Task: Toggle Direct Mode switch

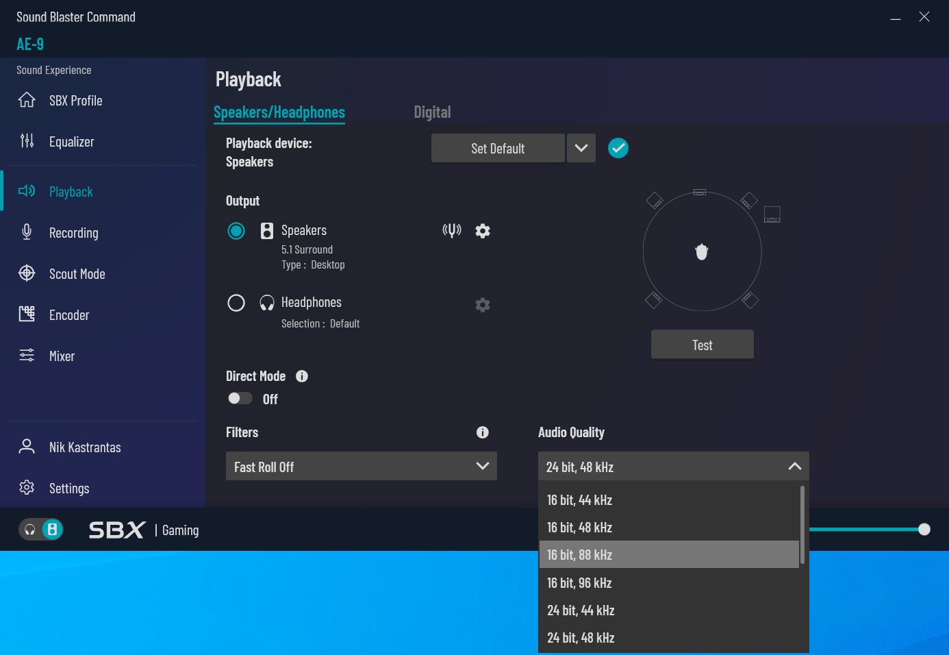Action: (240, 398)
